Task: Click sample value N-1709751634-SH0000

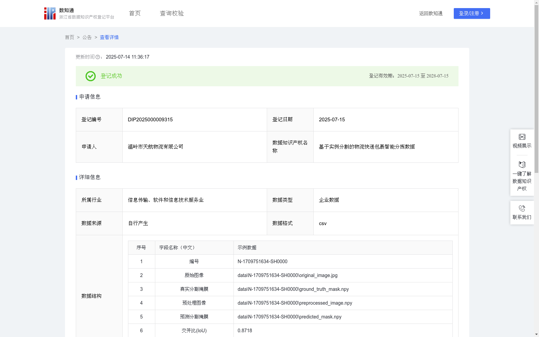Action: coord(262,262)
